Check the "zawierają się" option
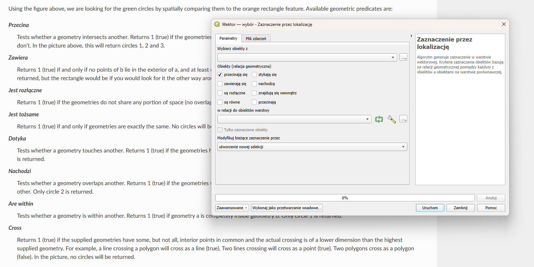Screen dimensions: 534x267 220,84
